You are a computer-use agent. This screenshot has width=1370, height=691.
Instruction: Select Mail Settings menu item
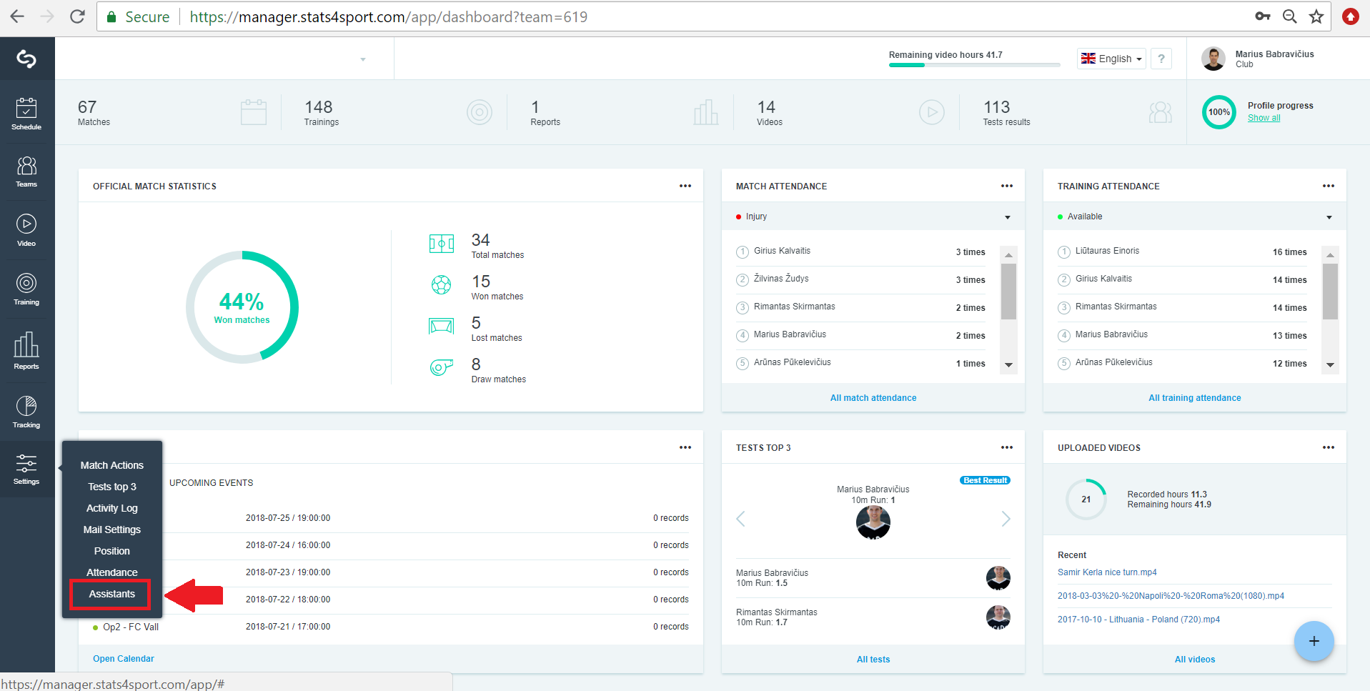coord(112,530)
